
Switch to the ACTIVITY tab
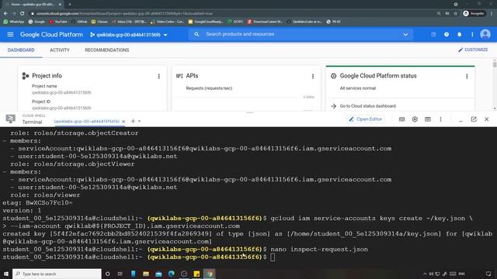tap(60, 50)
